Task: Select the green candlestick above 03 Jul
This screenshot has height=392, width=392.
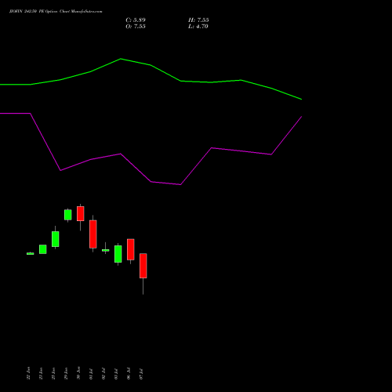Action: [118, 254]
